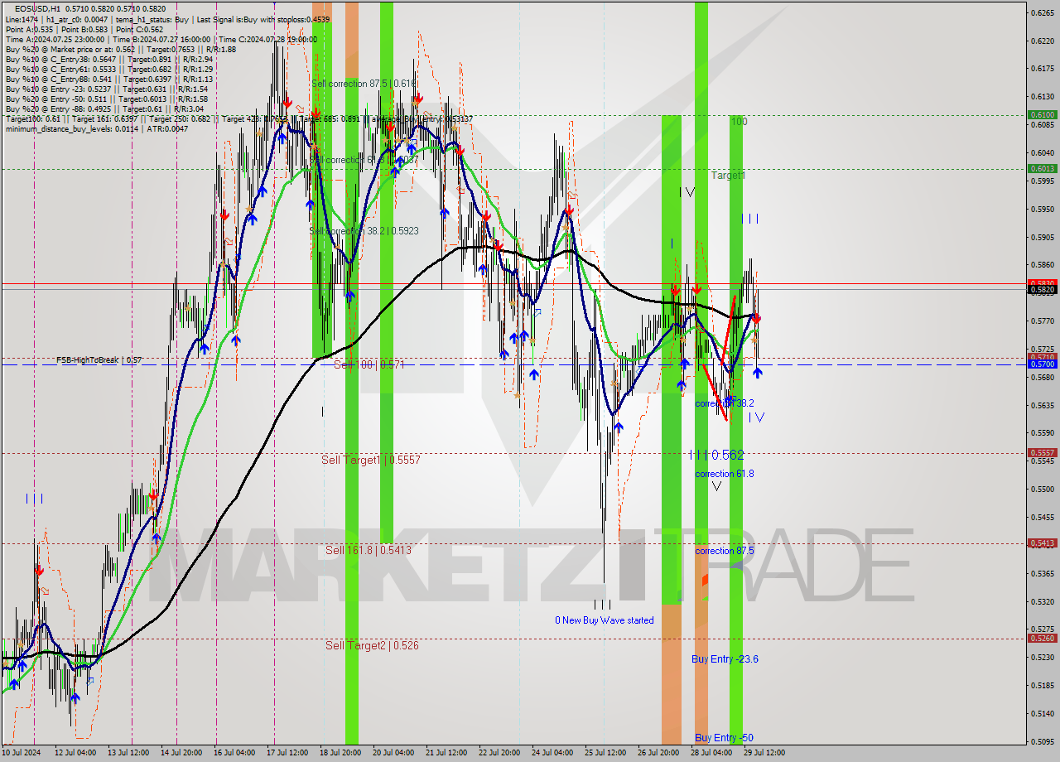1060x762 pixels.
Task: Select the '14 Jul 20:00' time label
Action: tap(183, 753)
